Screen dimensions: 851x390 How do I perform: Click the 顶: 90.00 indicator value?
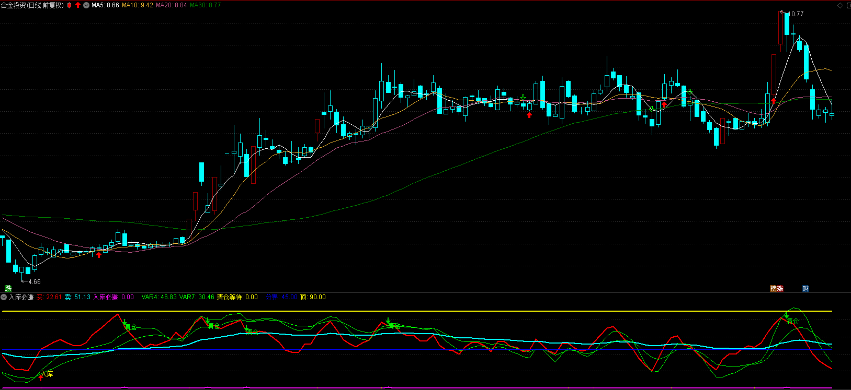tap(313, 297)
